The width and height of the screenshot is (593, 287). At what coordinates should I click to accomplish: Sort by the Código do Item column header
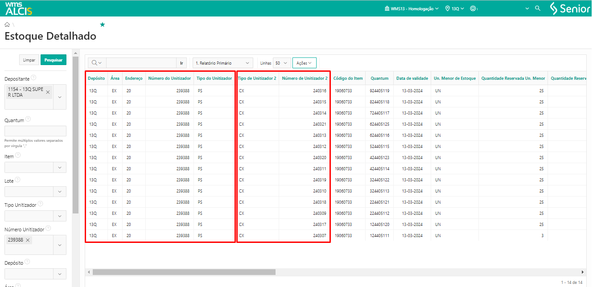[x=348, y=78]
